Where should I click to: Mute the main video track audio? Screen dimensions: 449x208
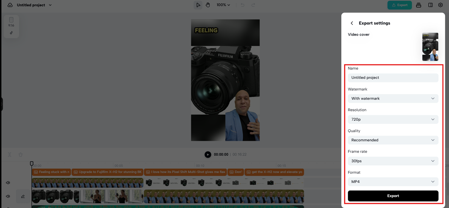click(x=8, y=196)
